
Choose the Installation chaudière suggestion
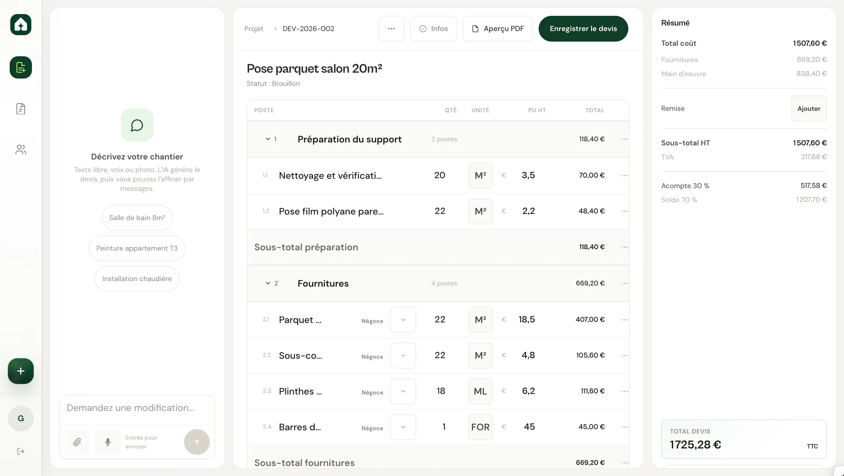pyautogui.click(x=137, y=279)
